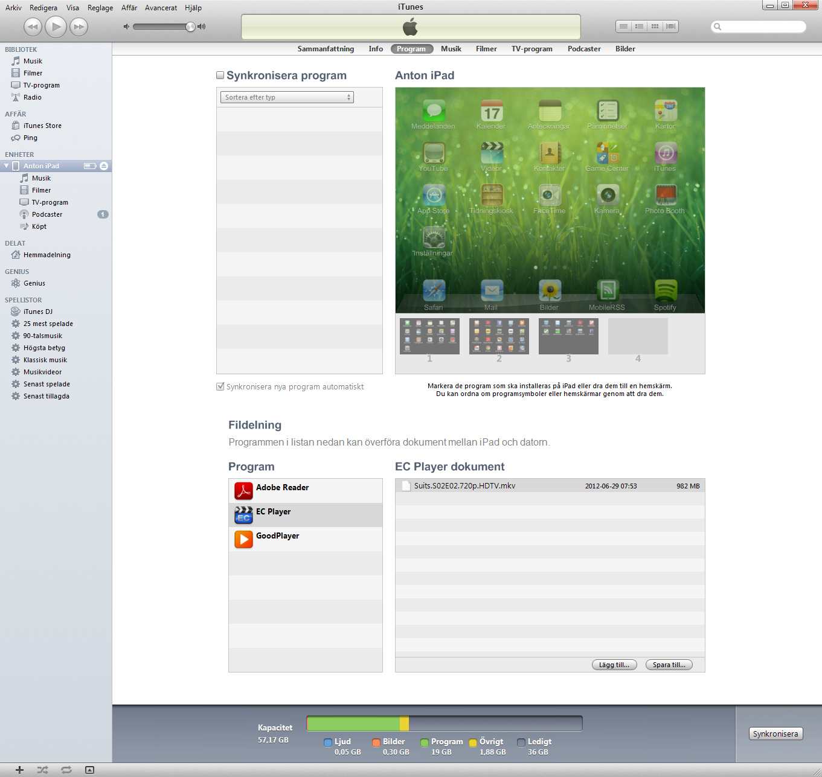Open the Avancerat menu
822x777 pixels.
click(161, 8)
